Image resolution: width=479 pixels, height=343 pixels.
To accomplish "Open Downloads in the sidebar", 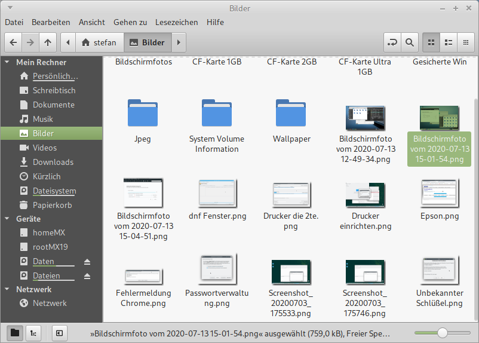I will pyautogui.click(x=53, y=162).
